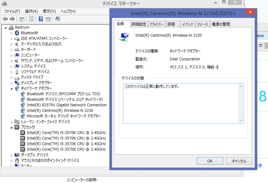The image size is (268, 183).
Task: Expand the キーボード tree node
Action: [x=11, y=50]
